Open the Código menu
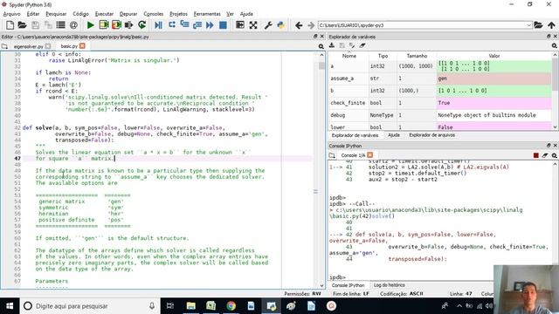The width and height of the screenshot is (559, 314). tap(80, 14)
